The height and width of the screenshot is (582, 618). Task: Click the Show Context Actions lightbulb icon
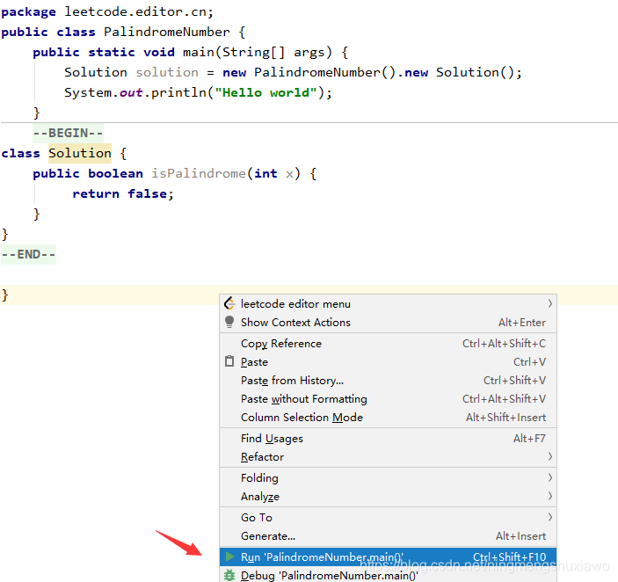coord(229,323)
